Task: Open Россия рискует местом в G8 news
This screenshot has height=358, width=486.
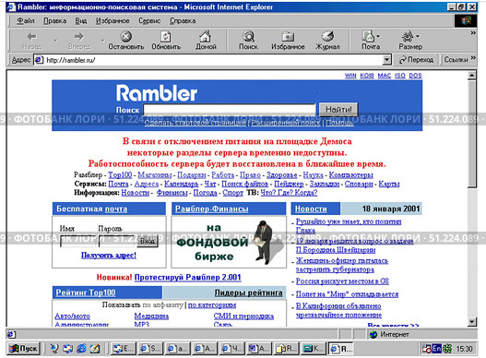Action: (342, 281)
